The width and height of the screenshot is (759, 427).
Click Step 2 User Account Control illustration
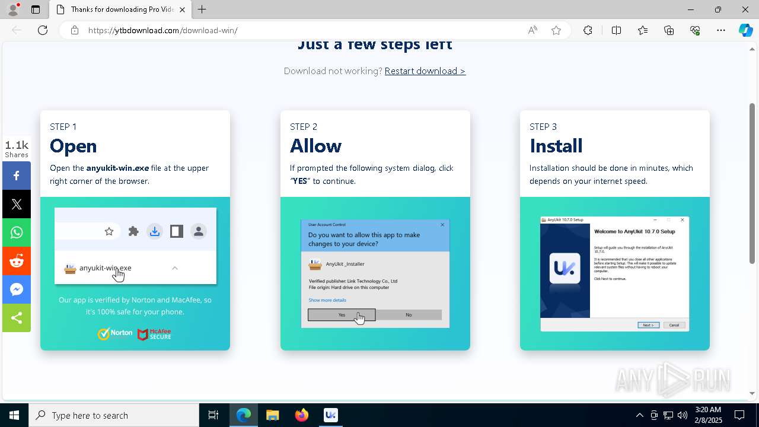coord(375,273)
